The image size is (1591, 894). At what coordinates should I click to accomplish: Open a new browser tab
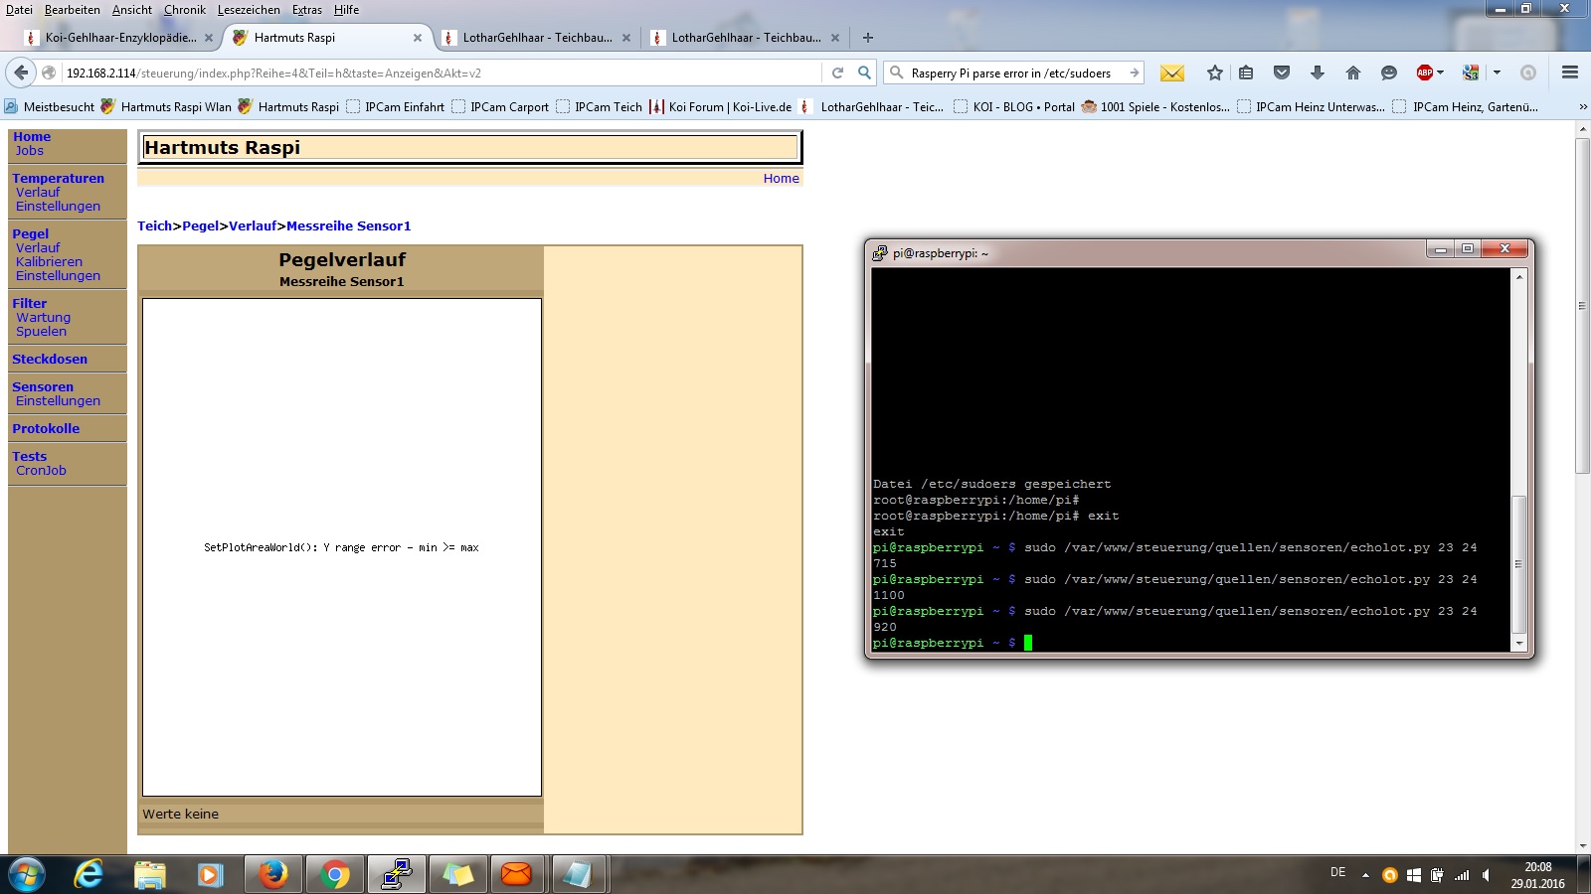click(x=868, y=38)
